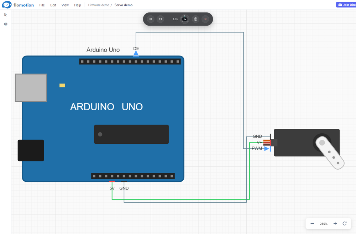The width and height of the screenshot is (356, 234).
Task: Click the Servo demo project title
Action: pos(124,5)
